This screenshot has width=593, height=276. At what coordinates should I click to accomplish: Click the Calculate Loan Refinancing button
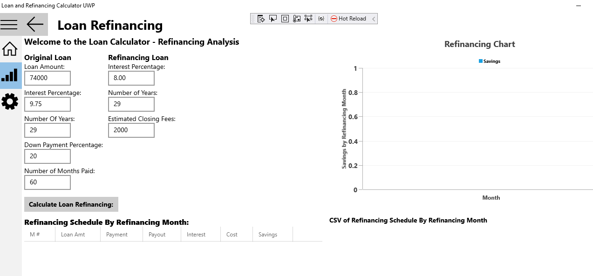[71, 204]
